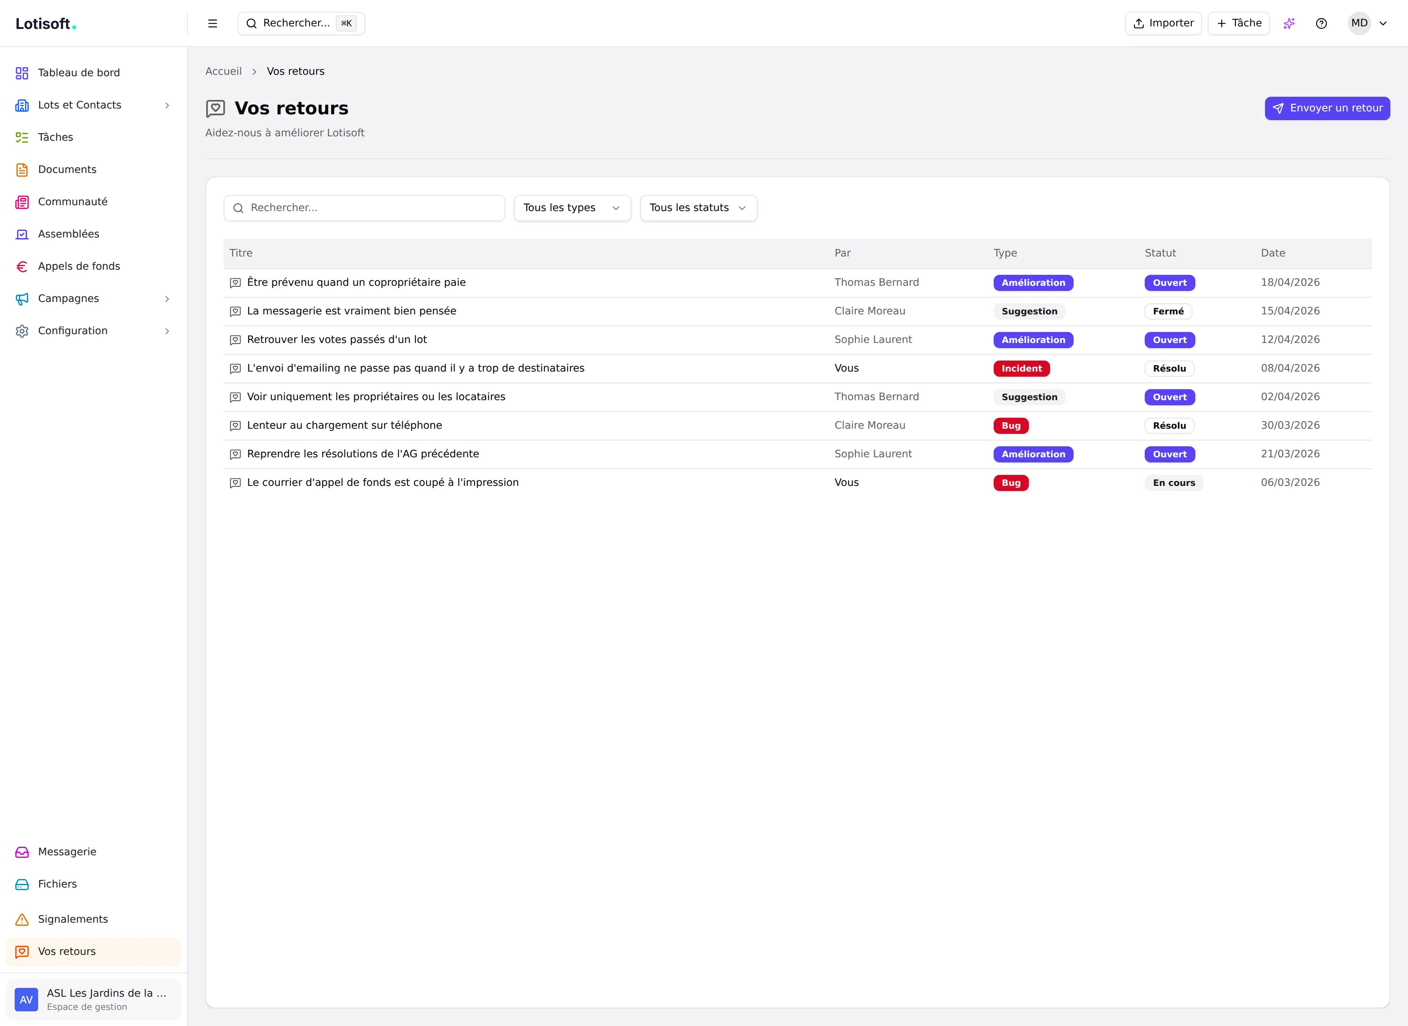
Task: Click the Tâches checklist icon
Action: click(x=22, y=137)
